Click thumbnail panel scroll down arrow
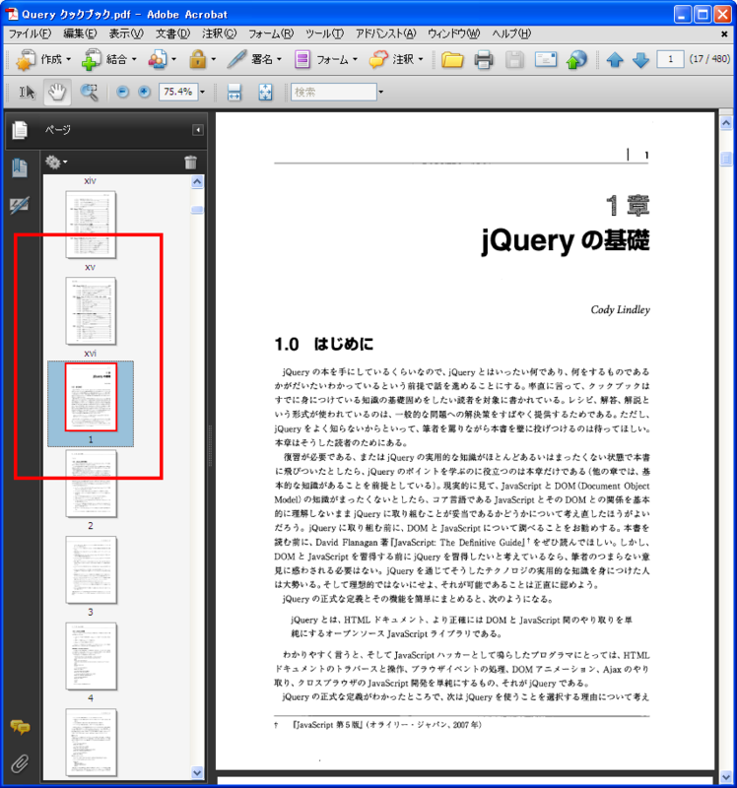Screen dimensions: 737x788 point(197,772)
